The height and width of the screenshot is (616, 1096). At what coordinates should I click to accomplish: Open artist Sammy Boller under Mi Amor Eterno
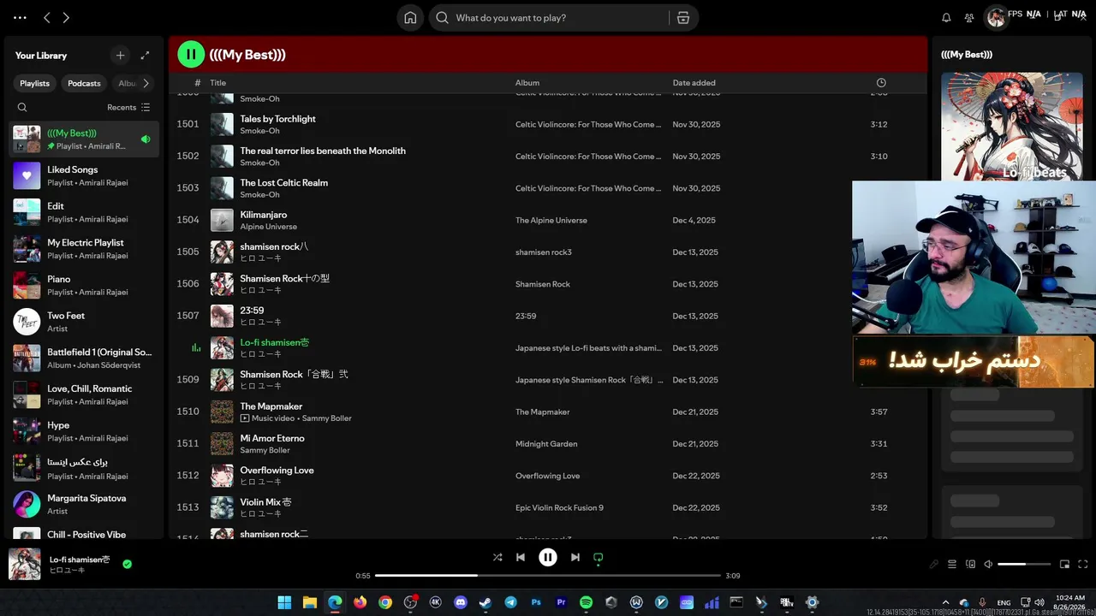pyautogui.click(x=265, y=450)
